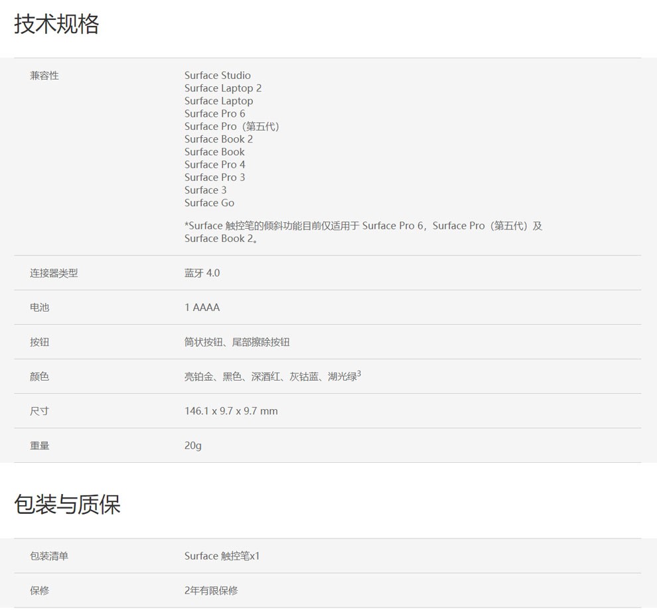Select the Surface Studio entry
This screenshot has width=657, height=616.
pyautogui.click(x=218, y=76)
